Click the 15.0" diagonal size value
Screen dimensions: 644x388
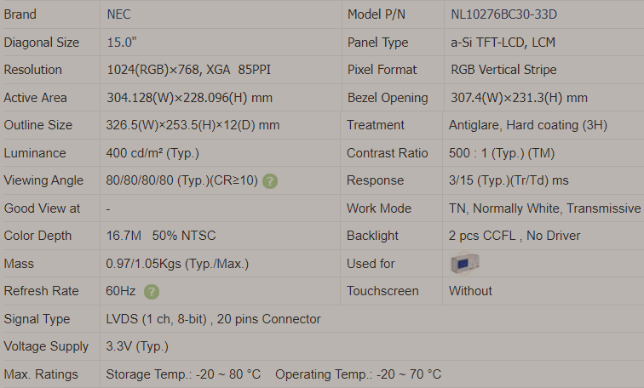point(122,43)
